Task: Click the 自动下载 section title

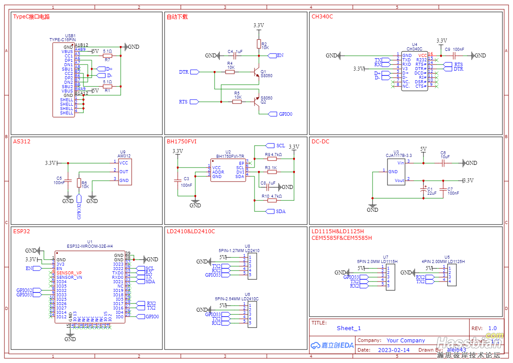Action: (177, 17)
